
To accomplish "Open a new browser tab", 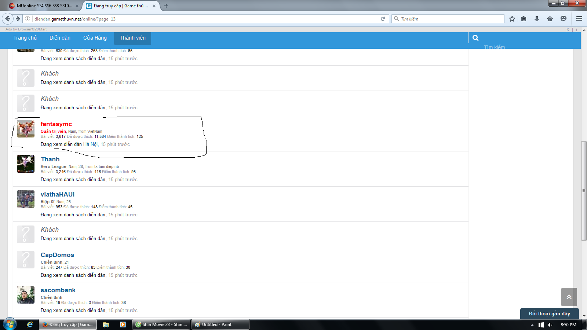I will coord(166,6).
